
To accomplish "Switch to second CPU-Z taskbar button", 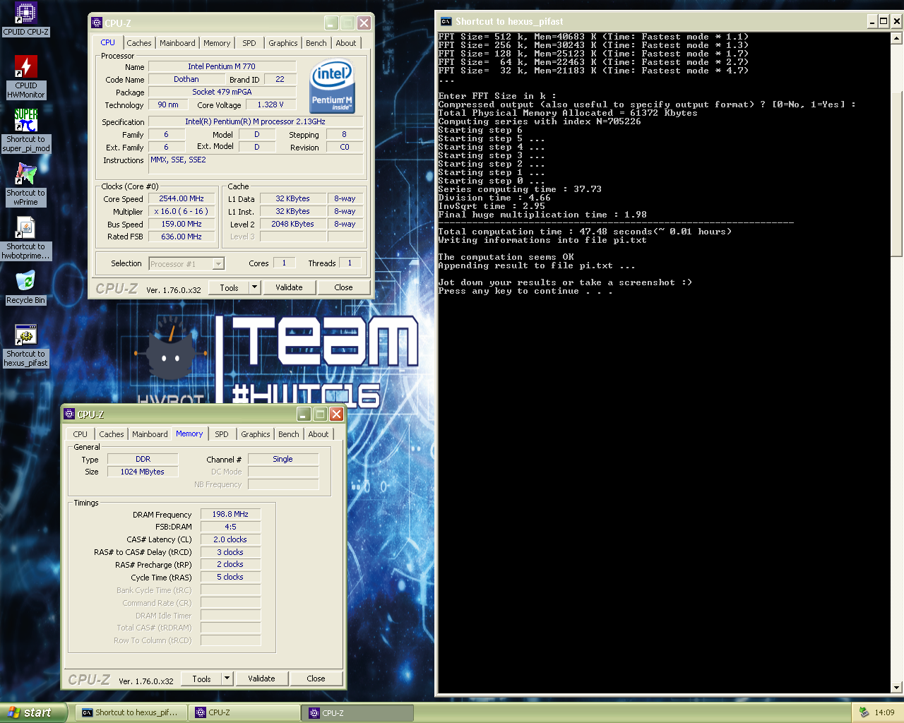I will 358,712.
